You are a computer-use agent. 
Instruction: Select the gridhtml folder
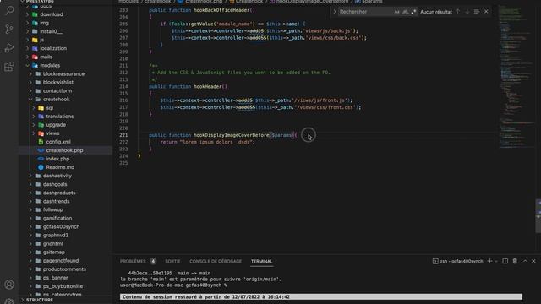click(x=52, y=244)
